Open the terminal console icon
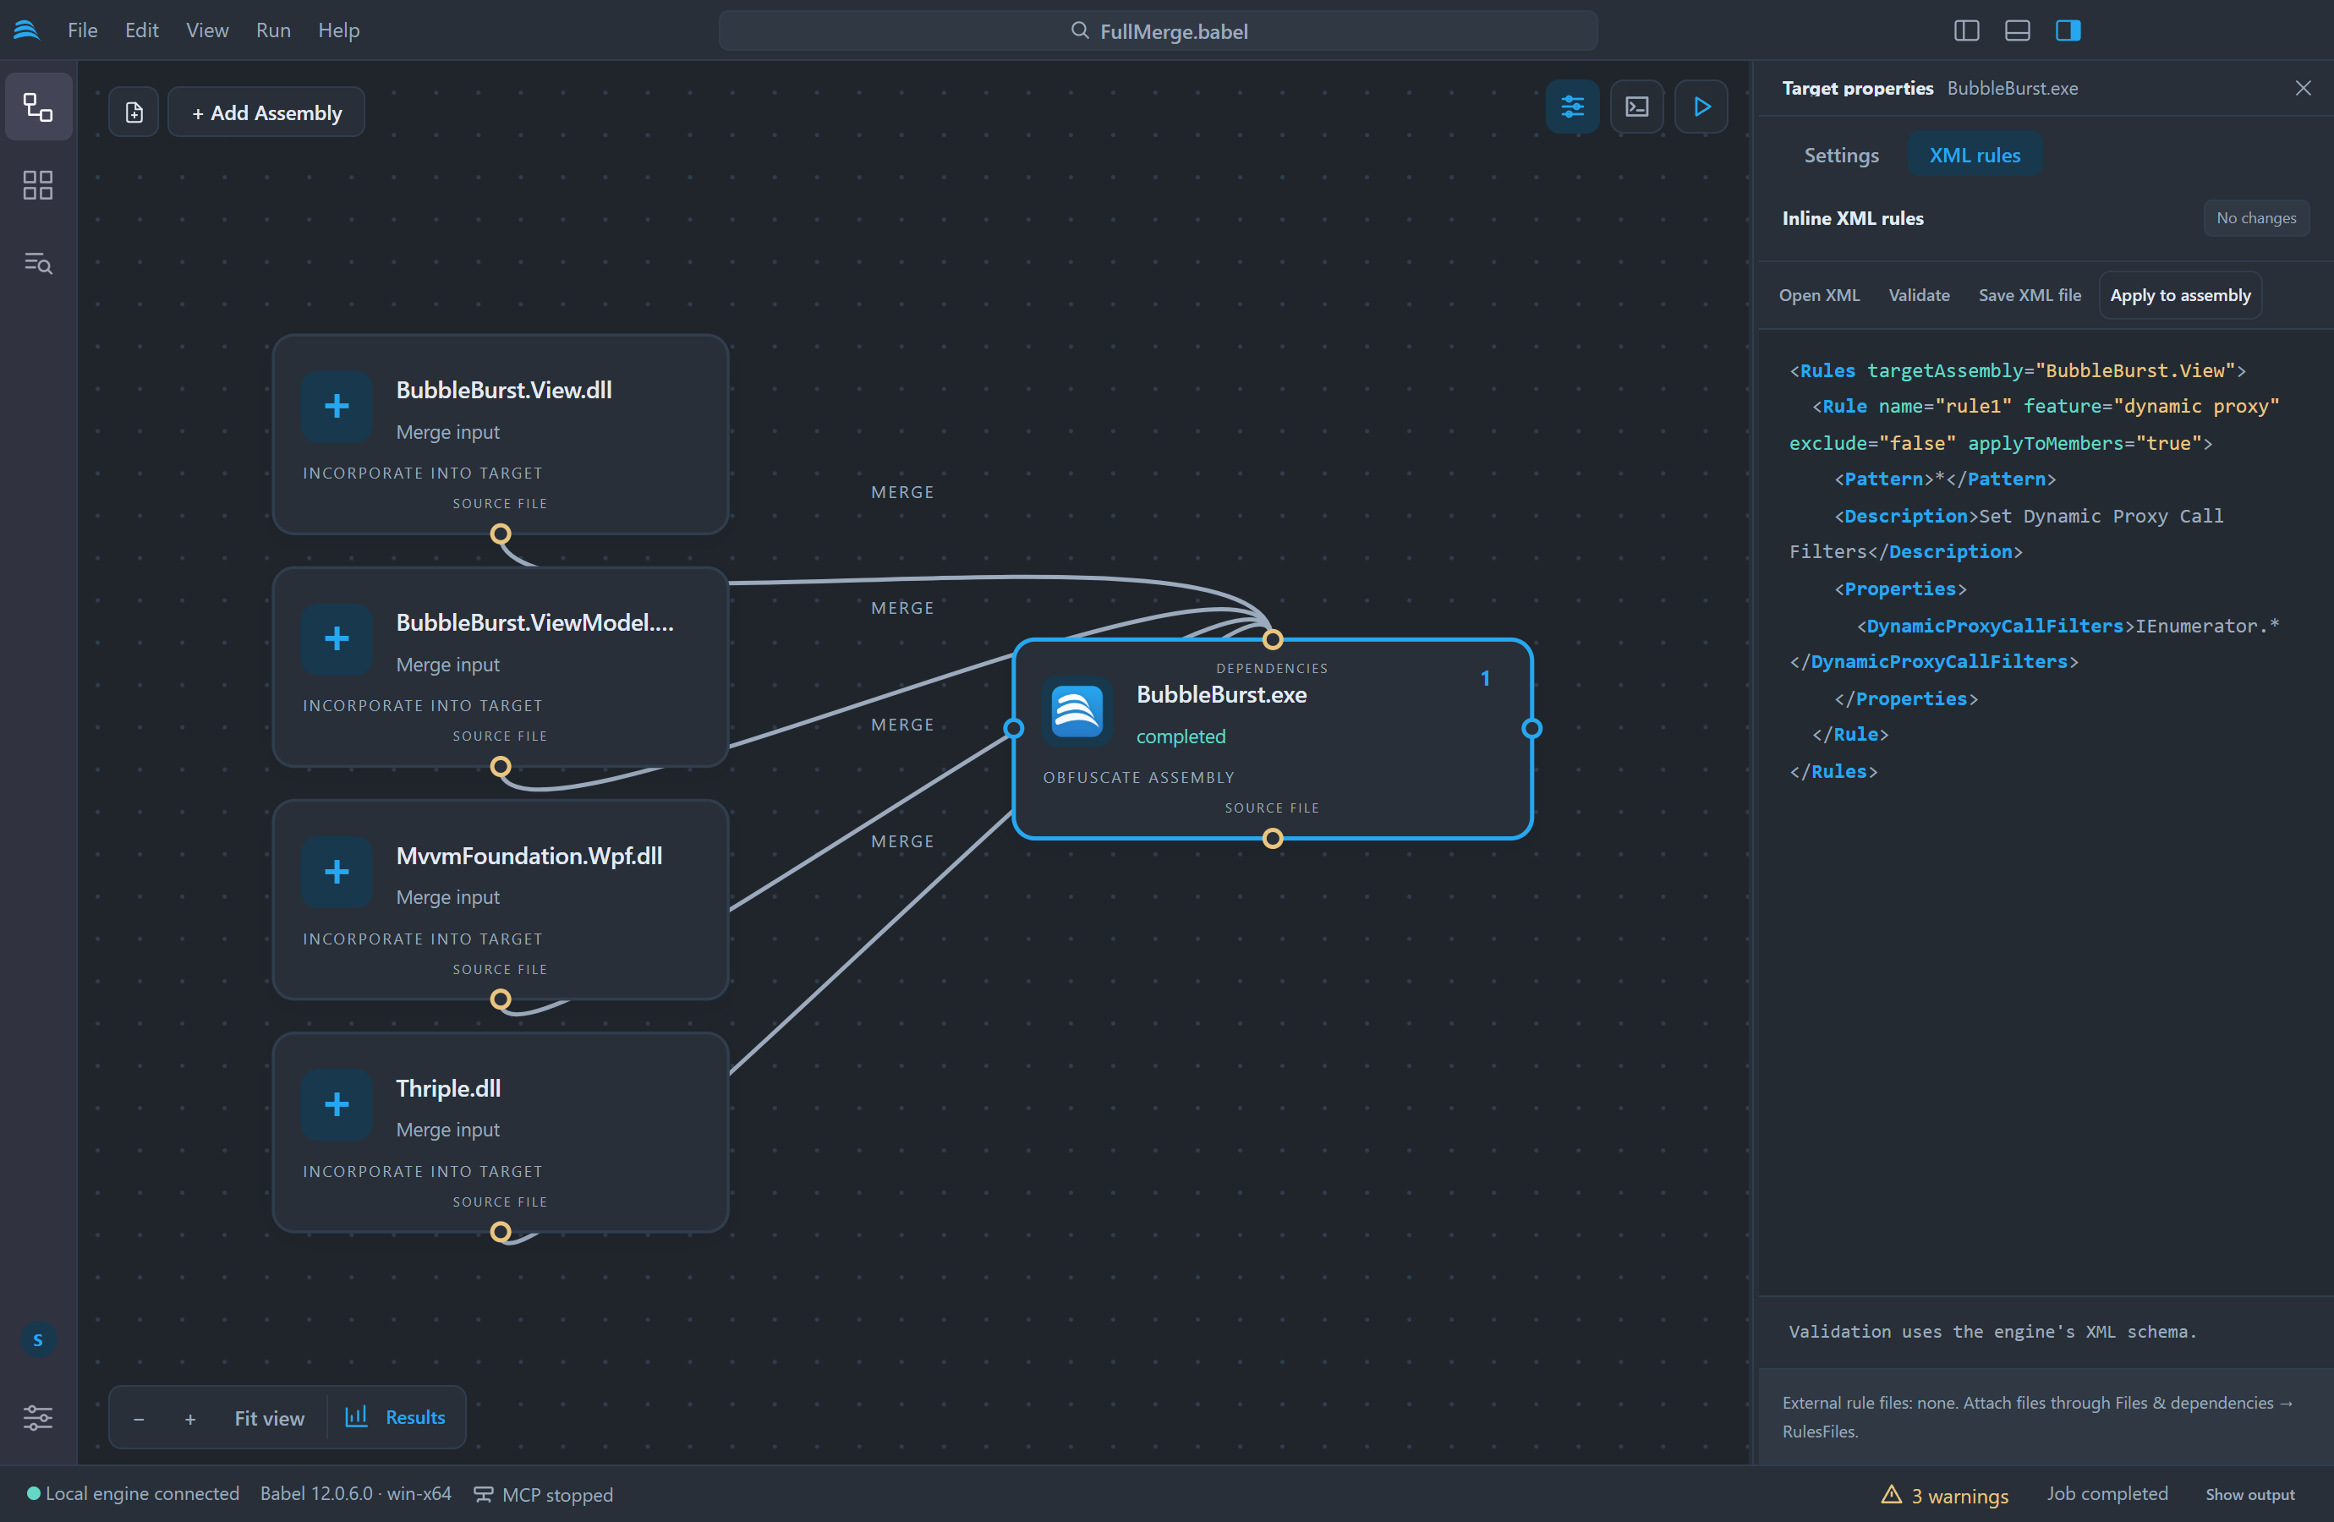The image size is (2334, 1522). pyautogui.click(x=1636, y=107)
